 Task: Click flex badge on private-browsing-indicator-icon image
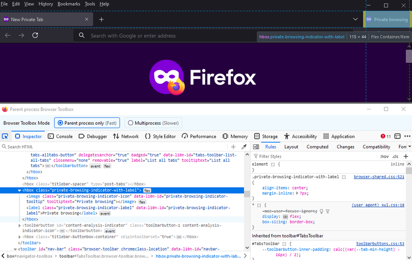tap(142, 202)
